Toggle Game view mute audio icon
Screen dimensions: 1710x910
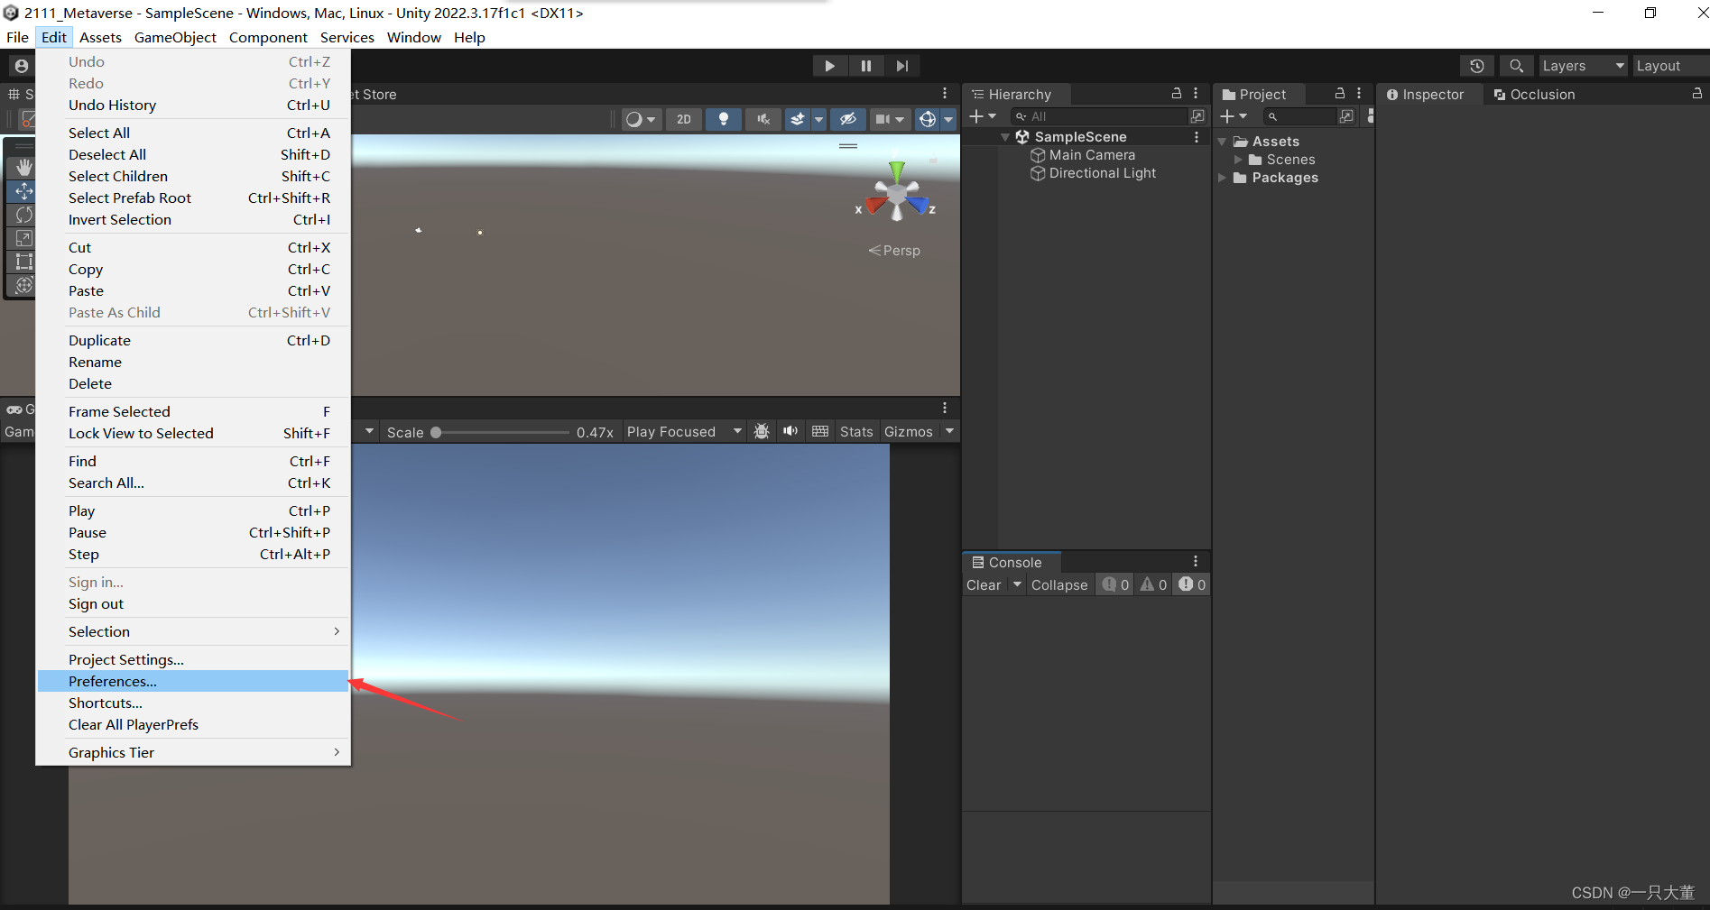point(790,431)
